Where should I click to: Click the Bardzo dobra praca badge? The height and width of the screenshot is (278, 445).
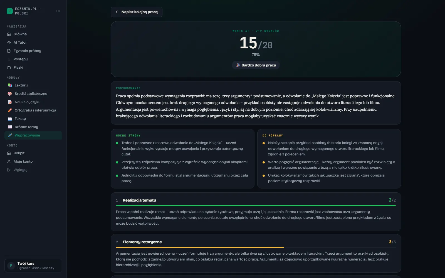click(256, 65)
